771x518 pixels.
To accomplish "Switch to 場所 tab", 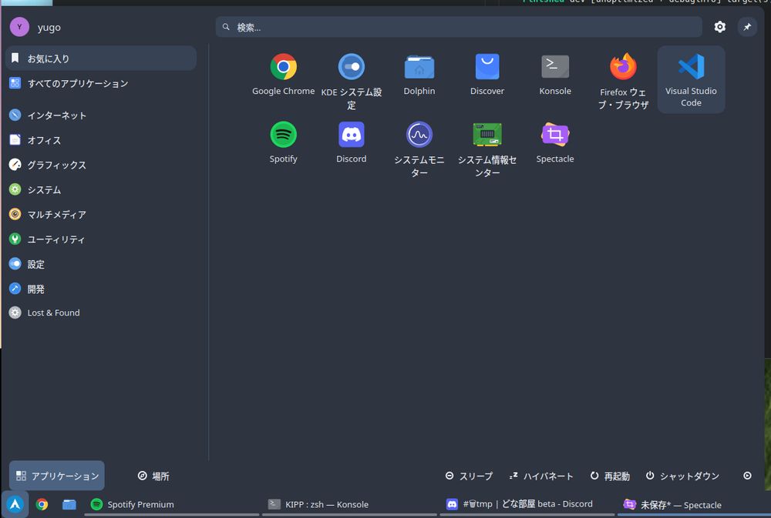I will 153,476.
